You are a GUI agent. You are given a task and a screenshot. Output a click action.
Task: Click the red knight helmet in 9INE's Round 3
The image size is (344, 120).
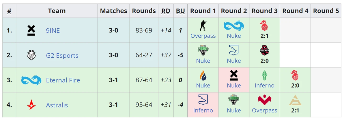pyautogui.click(x=264, y=26)
